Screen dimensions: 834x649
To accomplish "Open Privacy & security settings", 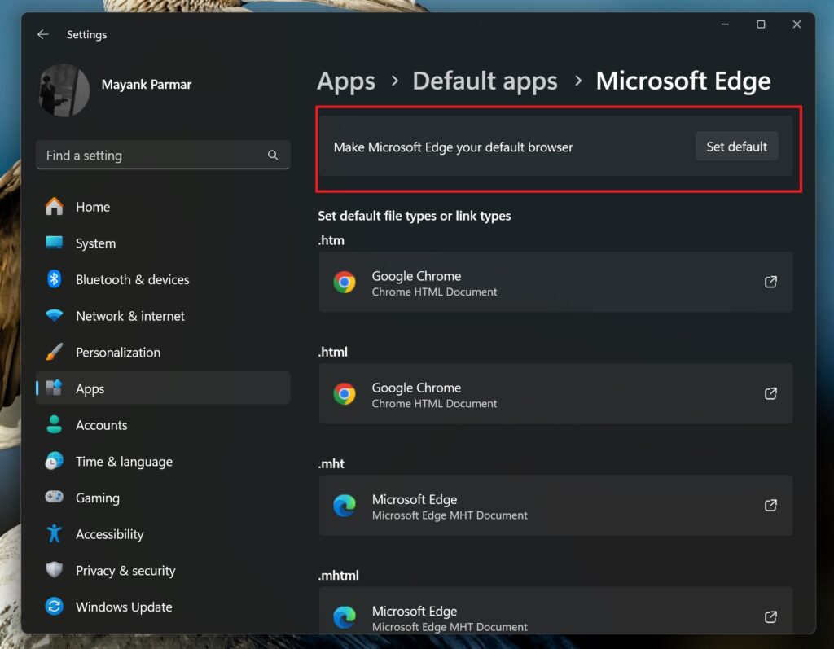I will click(x=125, y=570).
